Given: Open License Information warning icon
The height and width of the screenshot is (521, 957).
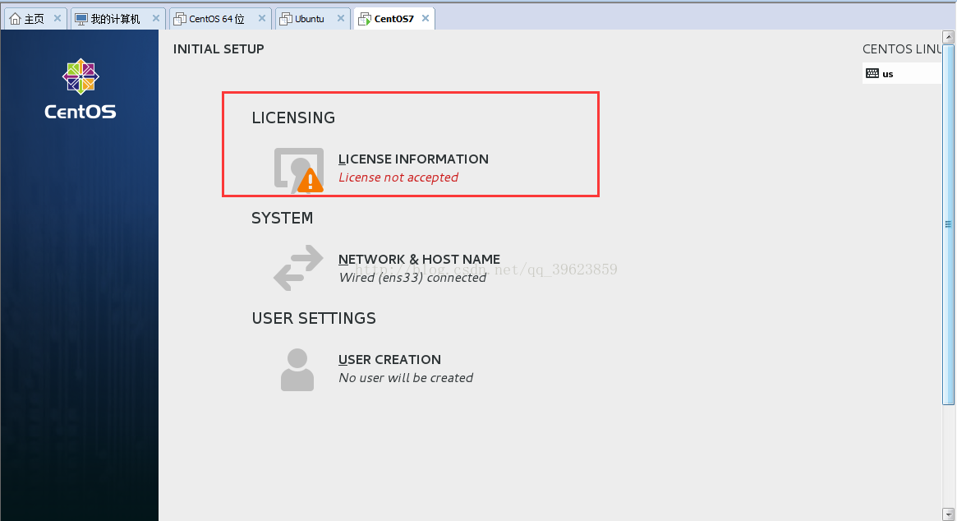Looking at the screenshot, I should [299, 170].
